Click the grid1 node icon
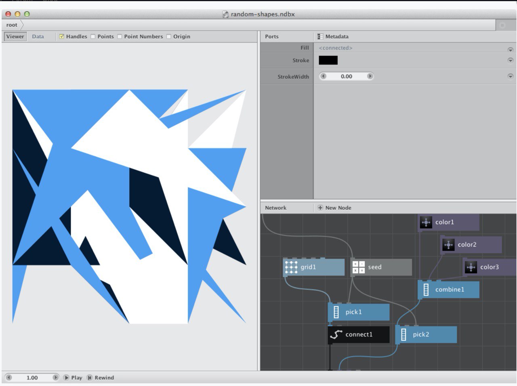The image size is (517, 386). (x=291, y=267)
